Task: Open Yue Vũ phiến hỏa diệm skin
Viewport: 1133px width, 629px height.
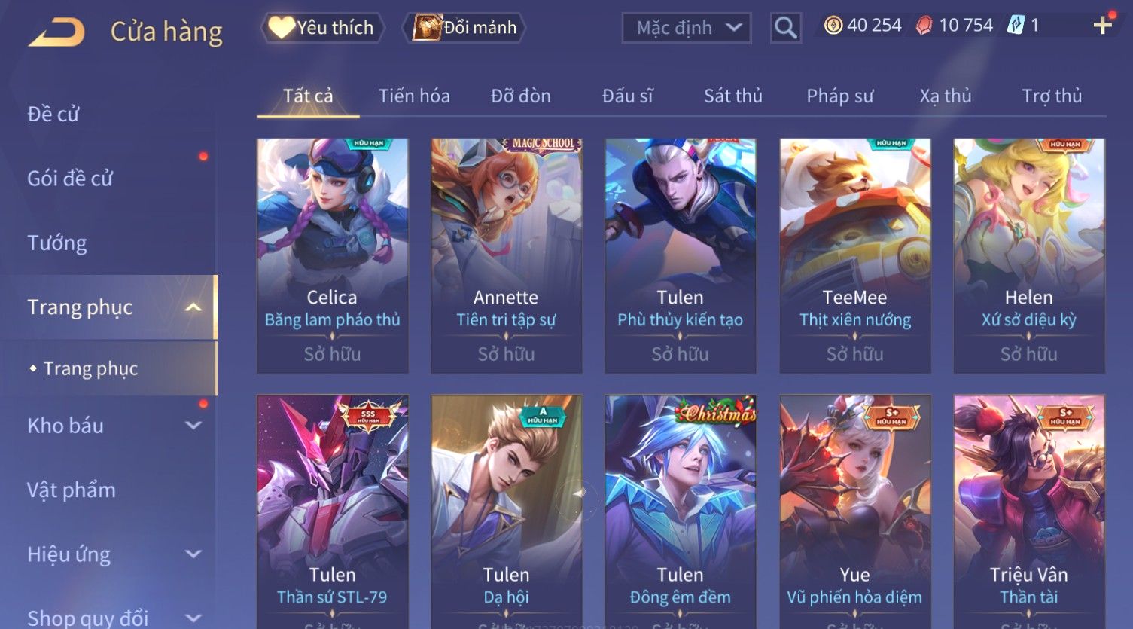Action: 855,511
